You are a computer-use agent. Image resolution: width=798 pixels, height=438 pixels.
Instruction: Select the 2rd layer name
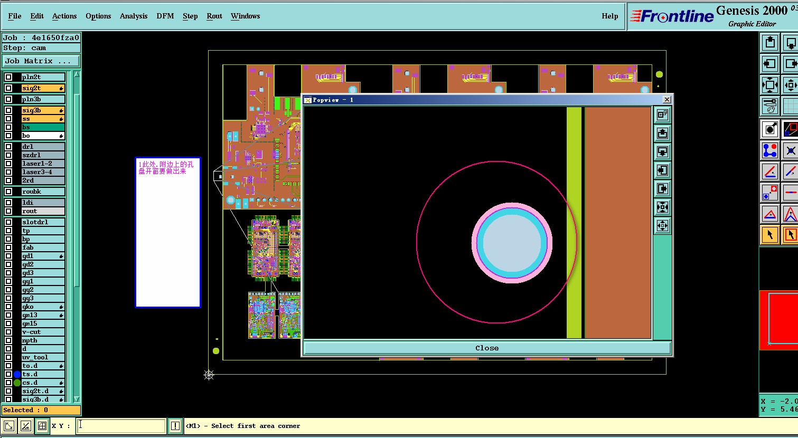click(x=43, y=180)
